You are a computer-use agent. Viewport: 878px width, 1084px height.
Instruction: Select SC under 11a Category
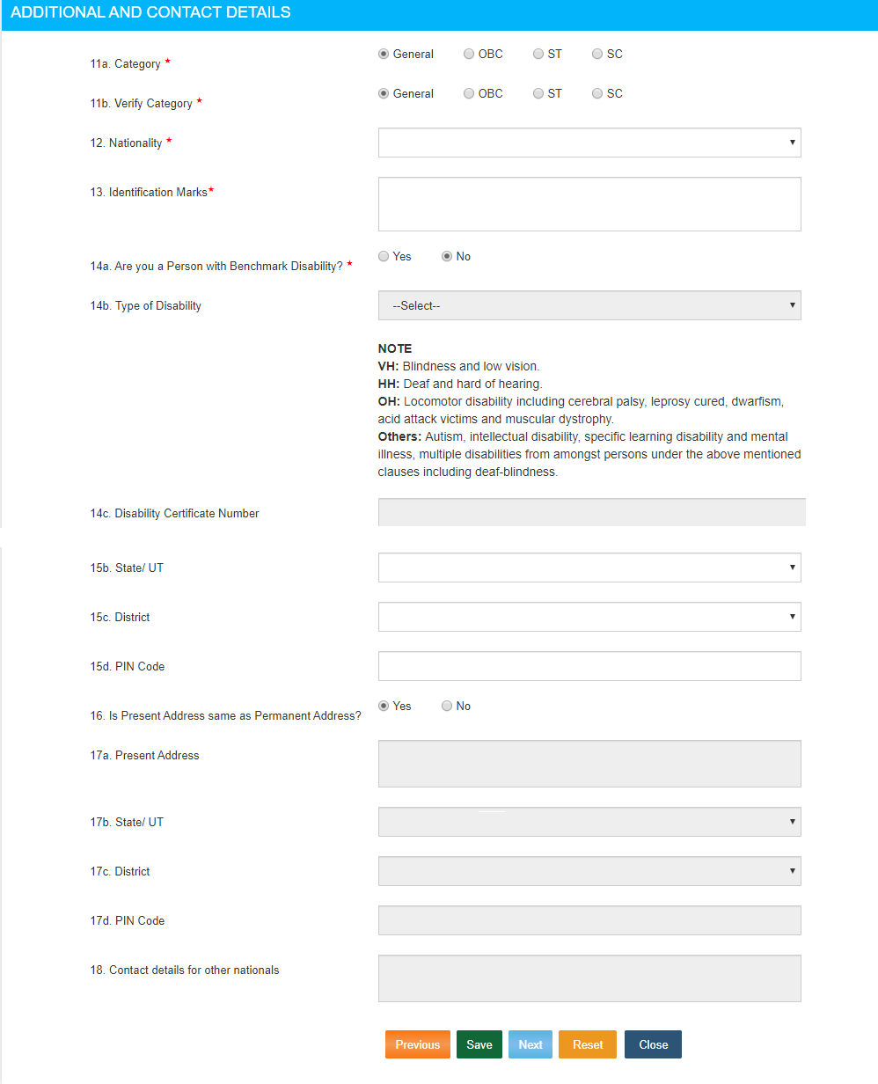597,54
